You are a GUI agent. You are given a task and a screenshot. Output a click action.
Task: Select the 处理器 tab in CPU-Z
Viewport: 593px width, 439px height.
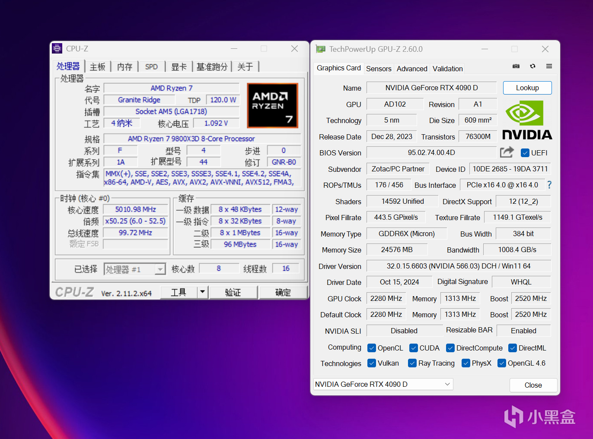coord(68,66)
